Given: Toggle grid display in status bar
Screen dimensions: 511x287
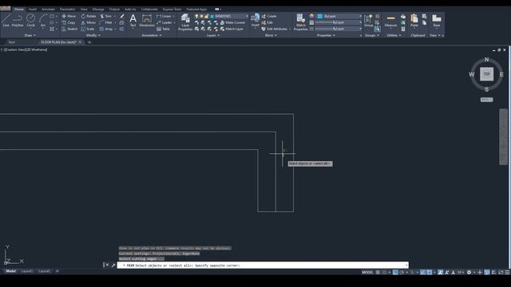Looking at the screenshot, I should pos(378,273).
